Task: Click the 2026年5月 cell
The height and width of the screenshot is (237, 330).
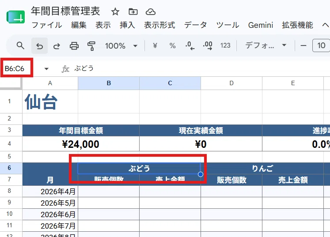Action: click(x=50, y=203)
